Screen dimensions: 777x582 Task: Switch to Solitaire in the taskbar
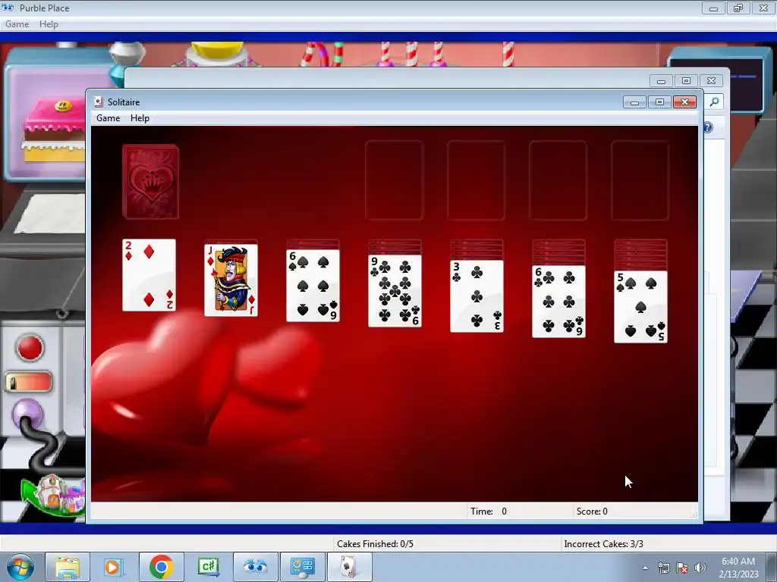349,567
